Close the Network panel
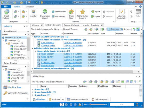The image size is (144, 108). coord(27,26)
